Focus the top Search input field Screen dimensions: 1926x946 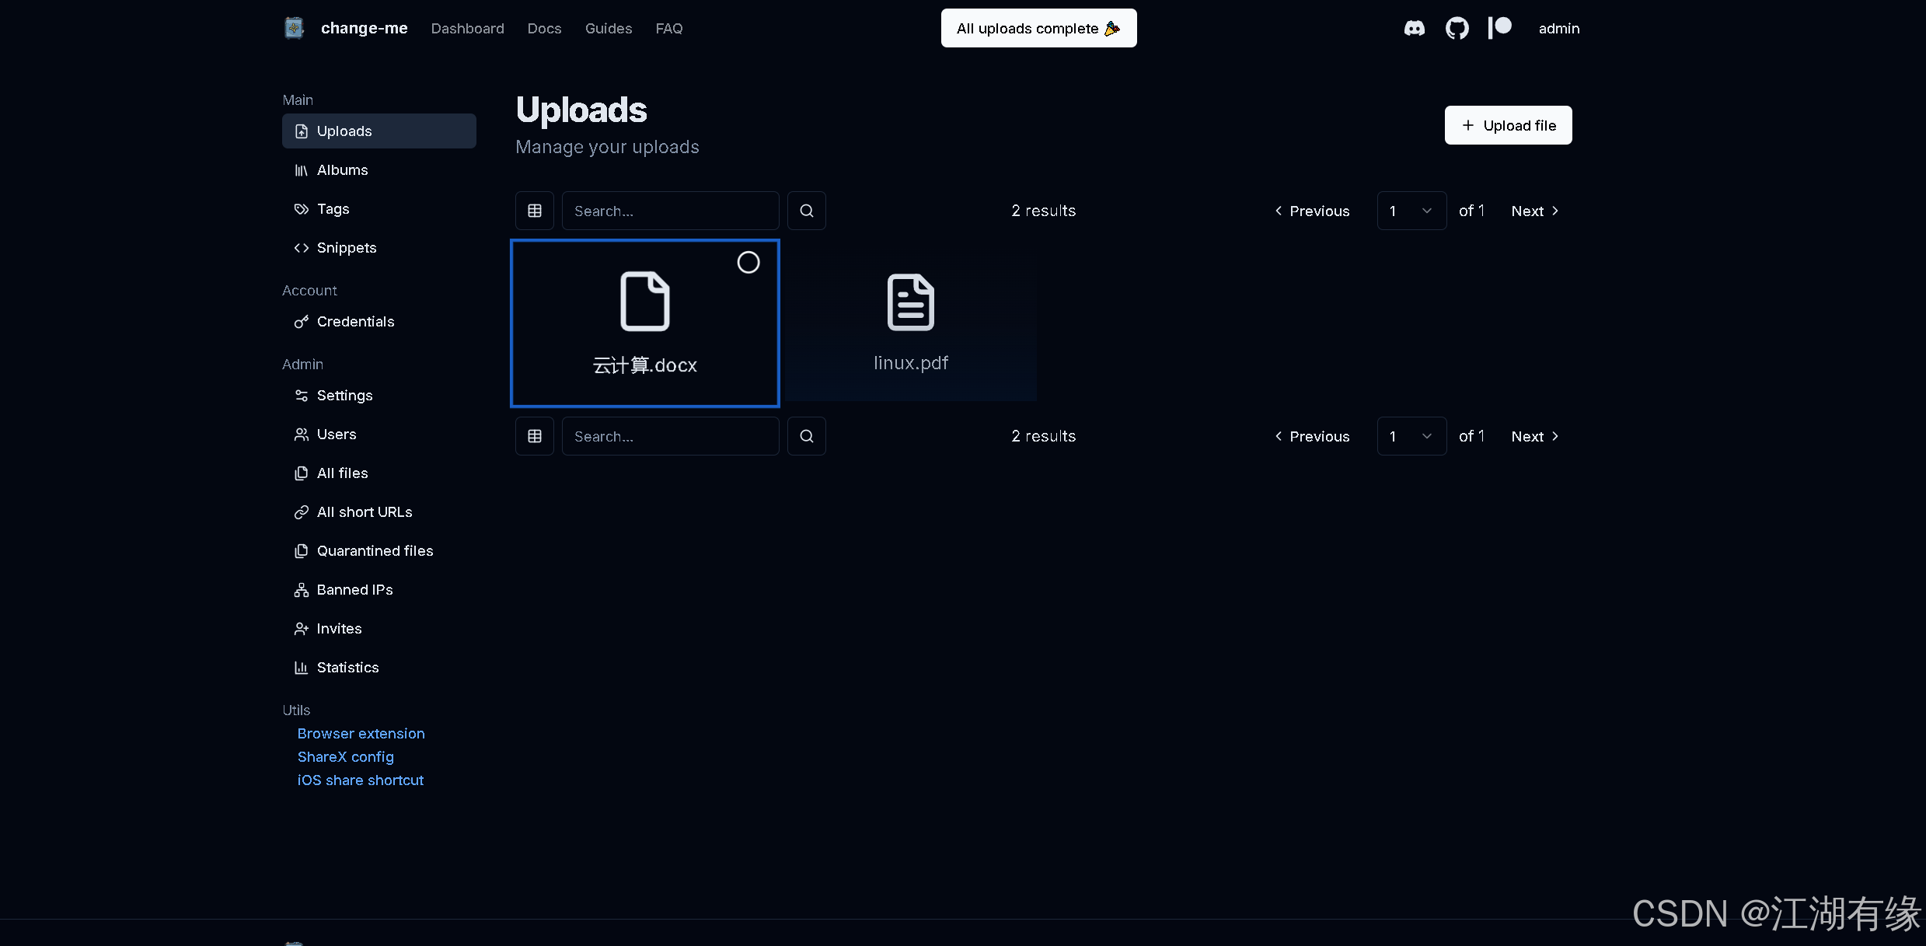(x=670, y=211)
